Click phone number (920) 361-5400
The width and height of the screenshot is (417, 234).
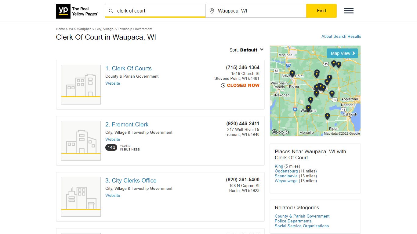tap(243, 179)
